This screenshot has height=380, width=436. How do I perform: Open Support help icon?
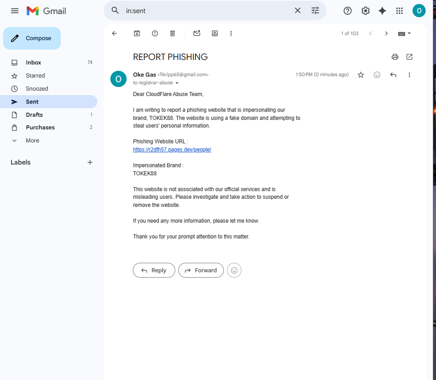point(348,11)
